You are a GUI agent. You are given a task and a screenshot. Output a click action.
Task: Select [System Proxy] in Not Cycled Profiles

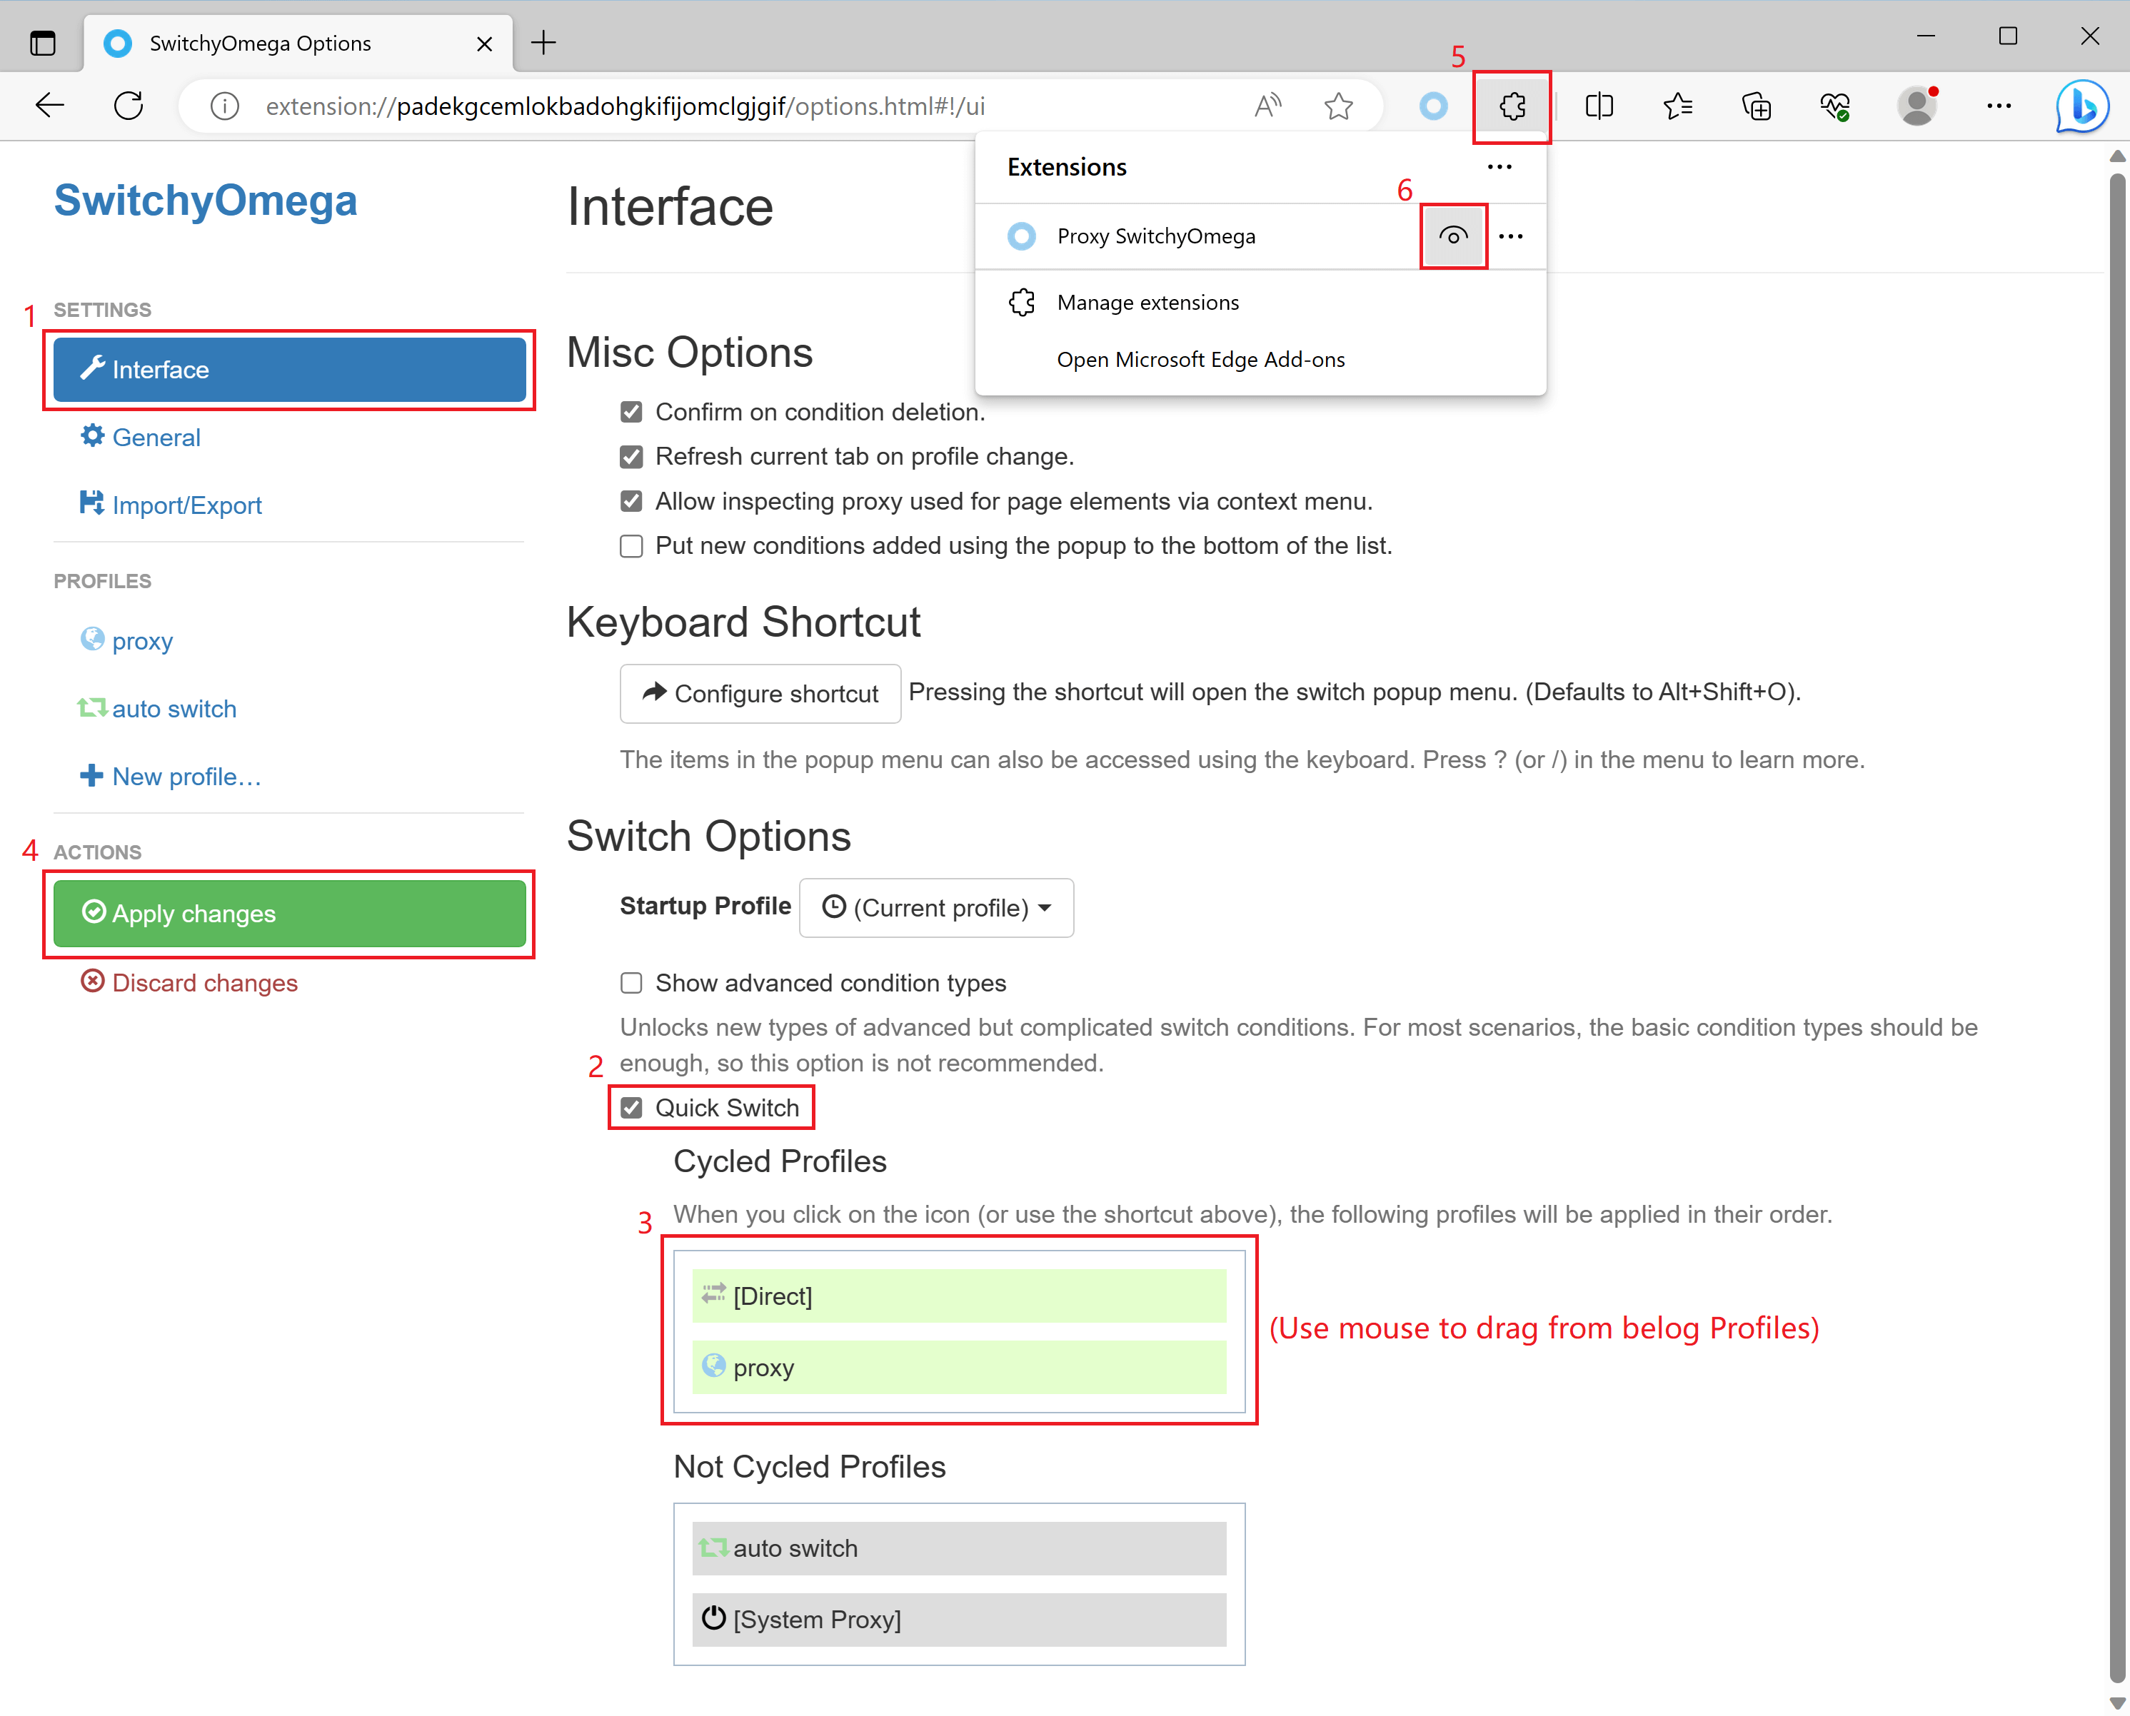959,1619
